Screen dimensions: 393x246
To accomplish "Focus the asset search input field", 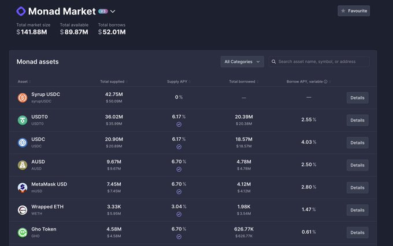I will pyautogui.click(x=319, y=62).
